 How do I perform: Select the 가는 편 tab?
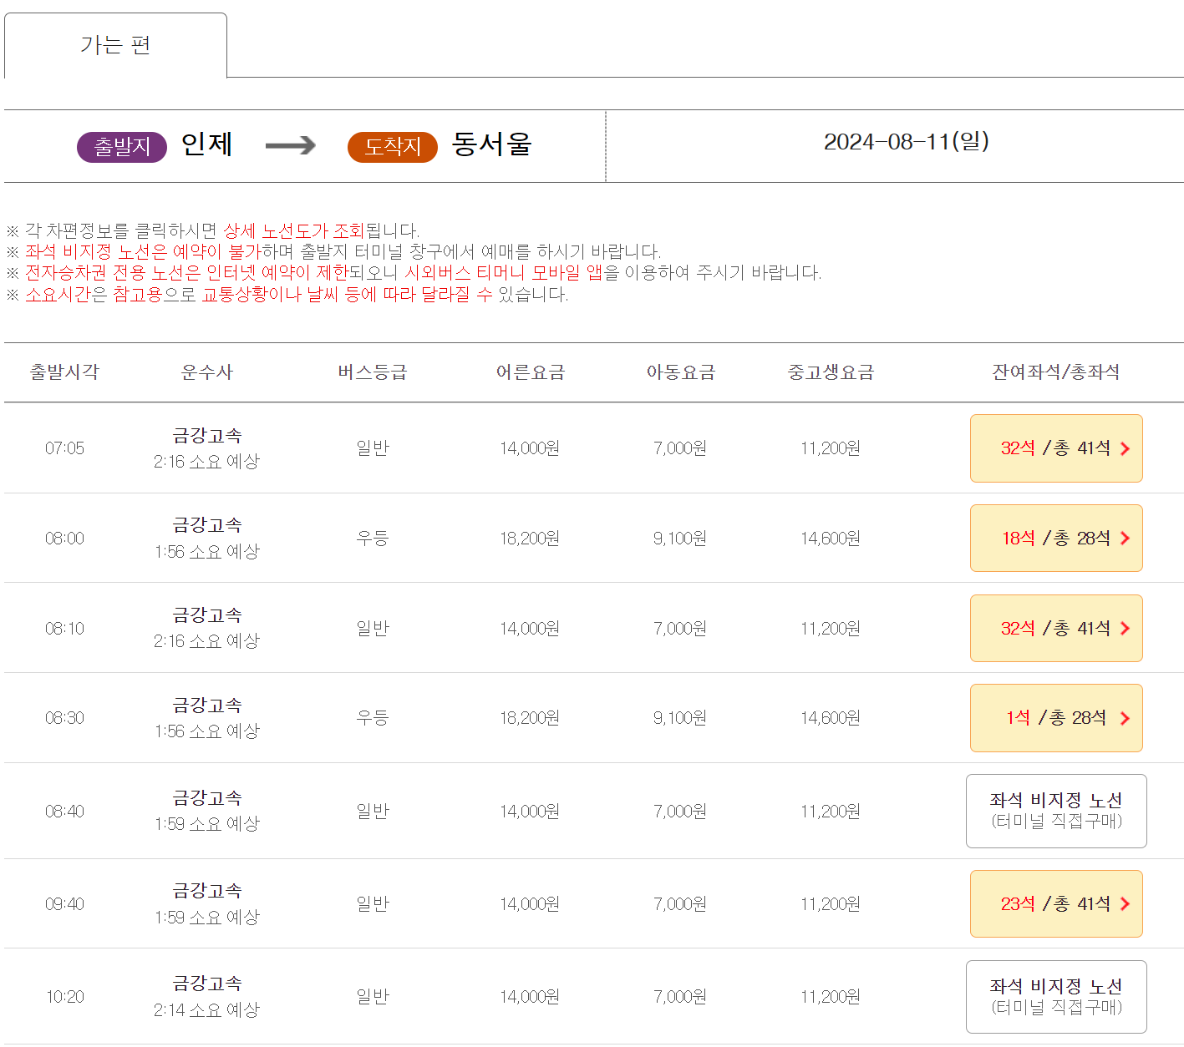(115, 45)
